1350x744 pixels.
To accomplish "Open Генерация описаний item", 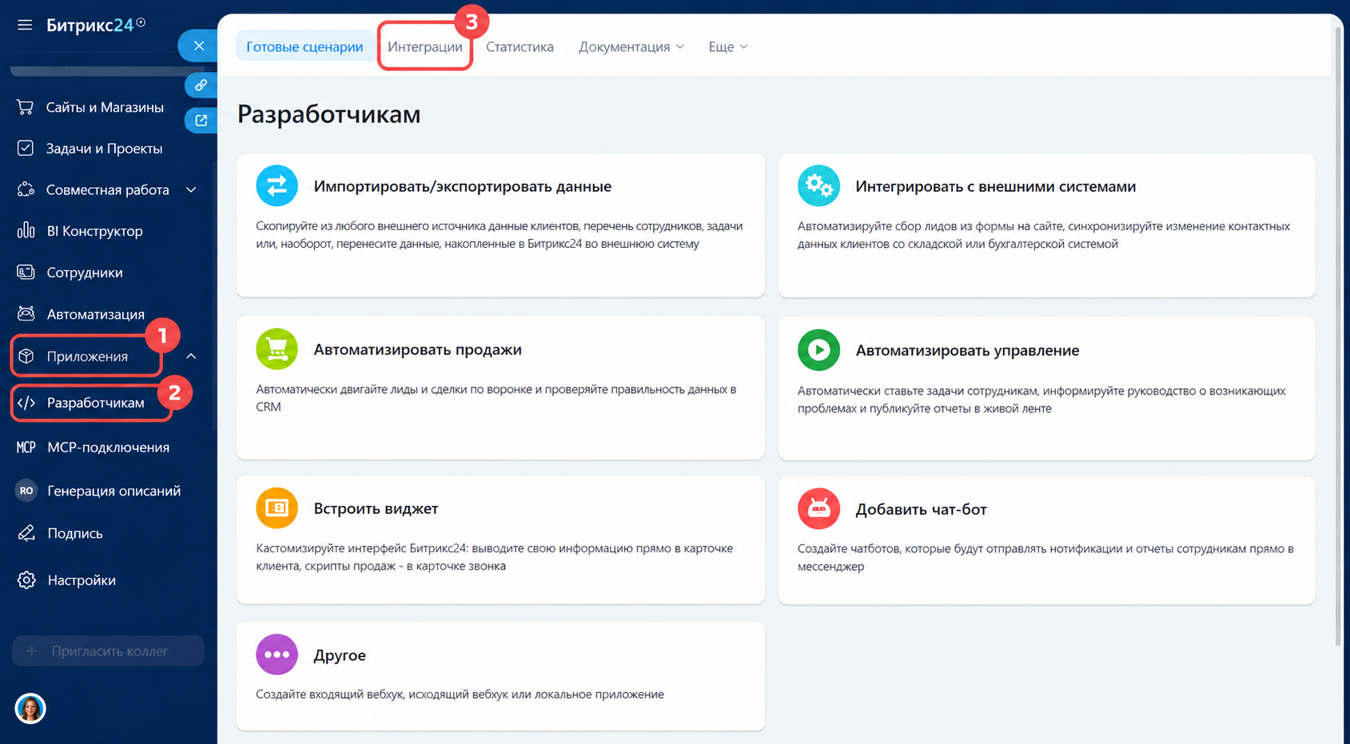I will tap(113, 491).
